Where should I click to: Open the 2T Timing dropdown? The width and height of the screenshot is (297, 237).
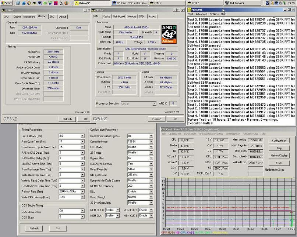[151, 153]
